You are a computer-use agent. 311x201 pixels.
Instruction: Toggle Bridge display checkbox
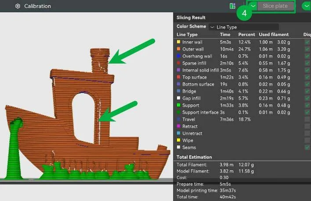(307, 91)
